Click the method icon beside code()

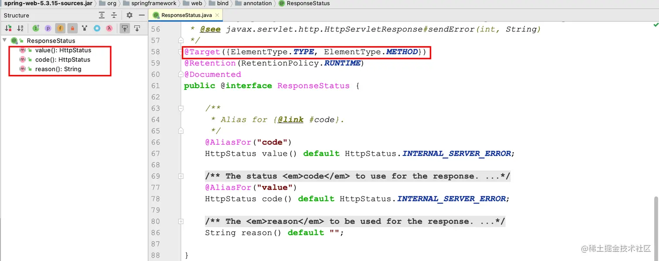[23, 60]
